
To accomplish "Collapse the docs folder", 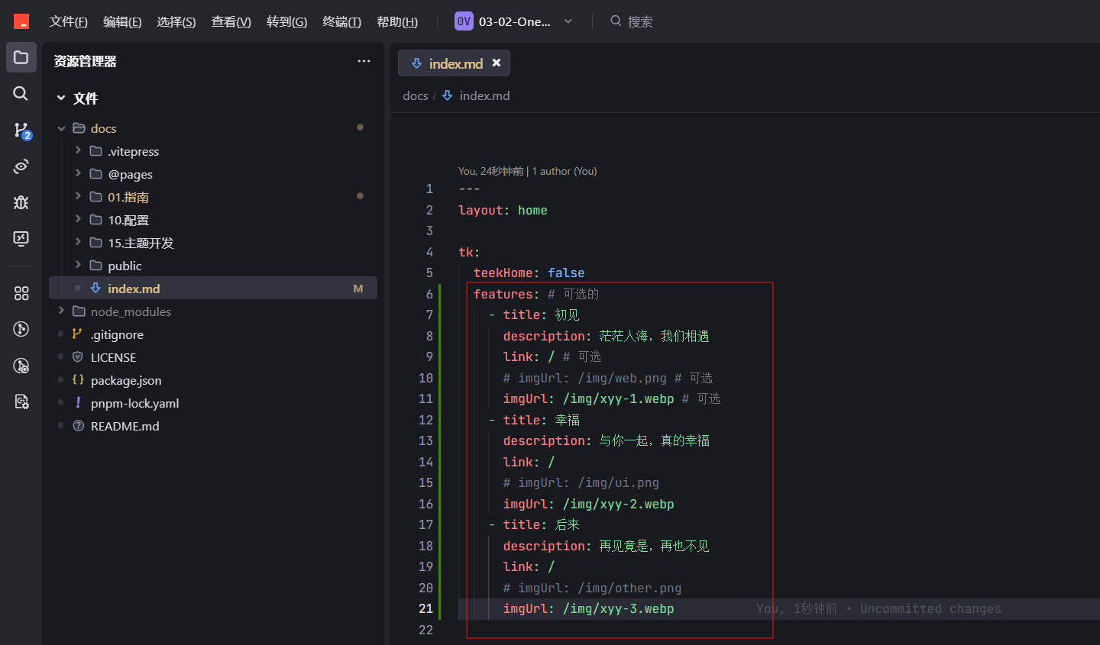I will coord(61,128).
